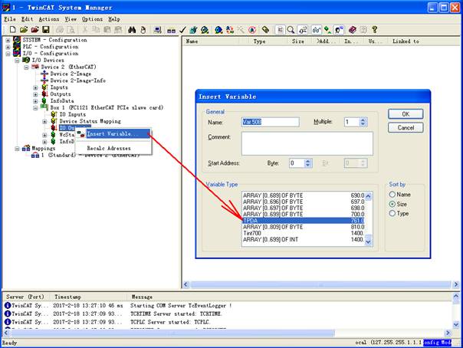Select the Type sort radio button
This screenshot has height=348, width=463.
pos(393,213)
